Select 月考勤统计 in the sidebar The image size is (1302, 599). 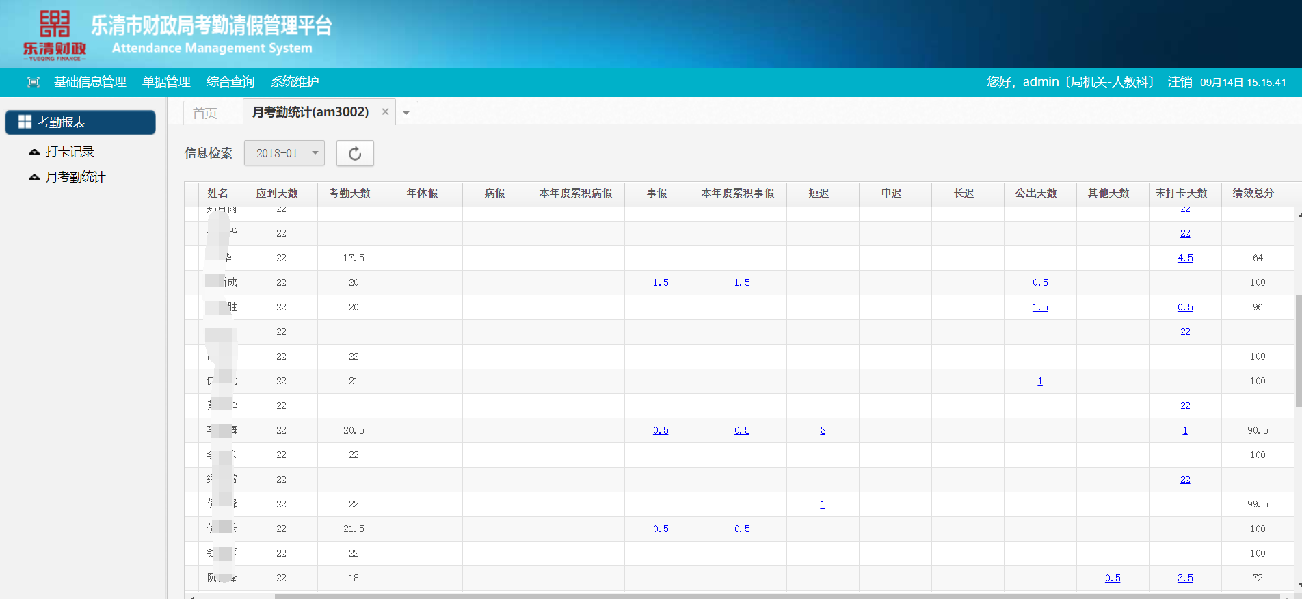pos(75,177)
